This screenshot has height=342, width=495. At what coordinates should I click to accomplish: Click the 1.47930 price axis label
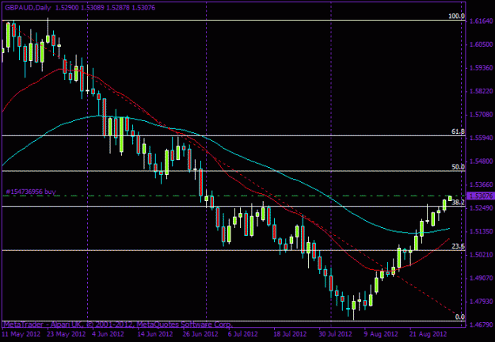pos(481,302)
